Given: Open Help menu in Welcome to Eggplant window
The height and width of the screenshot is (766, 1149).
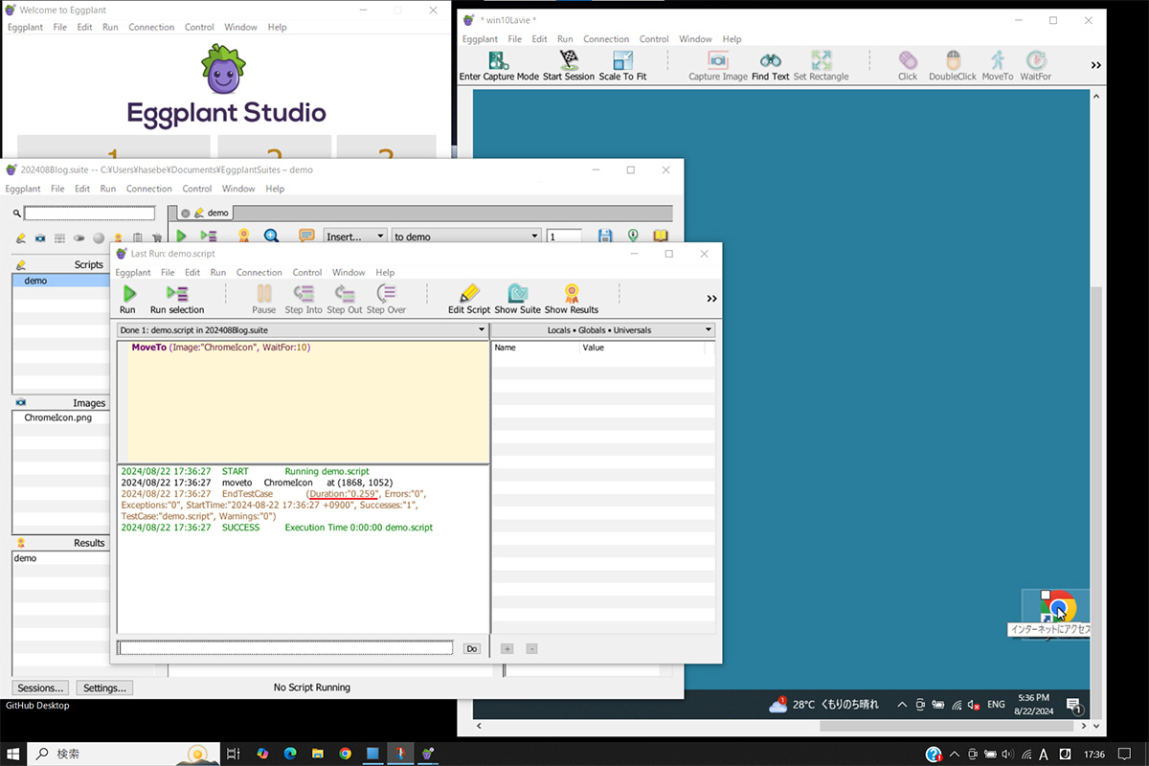Looking at the screenshot, I should point(278,27).
